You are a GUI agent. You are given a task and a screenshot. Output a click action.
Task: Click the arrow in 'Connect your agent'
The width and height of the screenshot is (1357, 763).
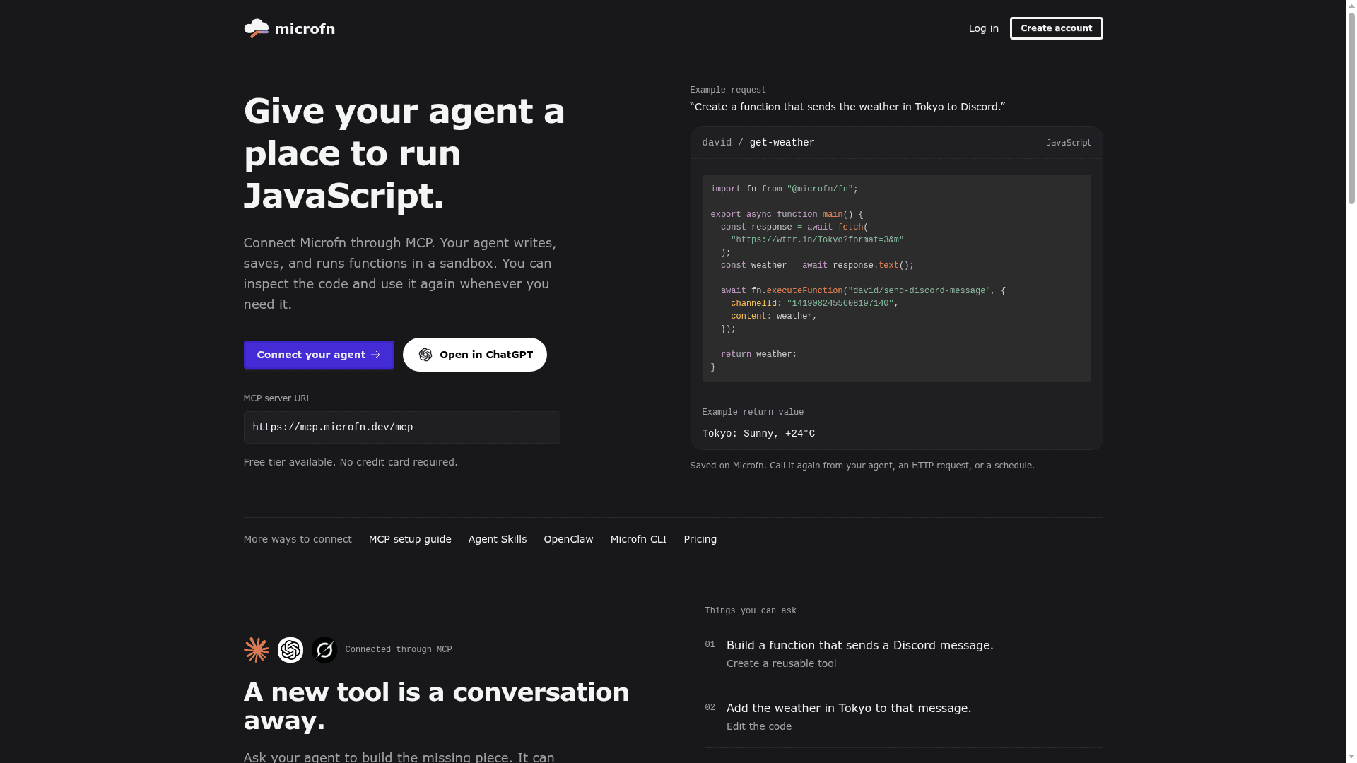(375, 355)
